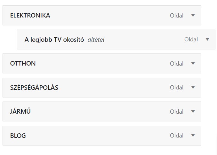Click the altétel sub-item label
The width and height of the screenshot is (217, 155).
(96, 39)
